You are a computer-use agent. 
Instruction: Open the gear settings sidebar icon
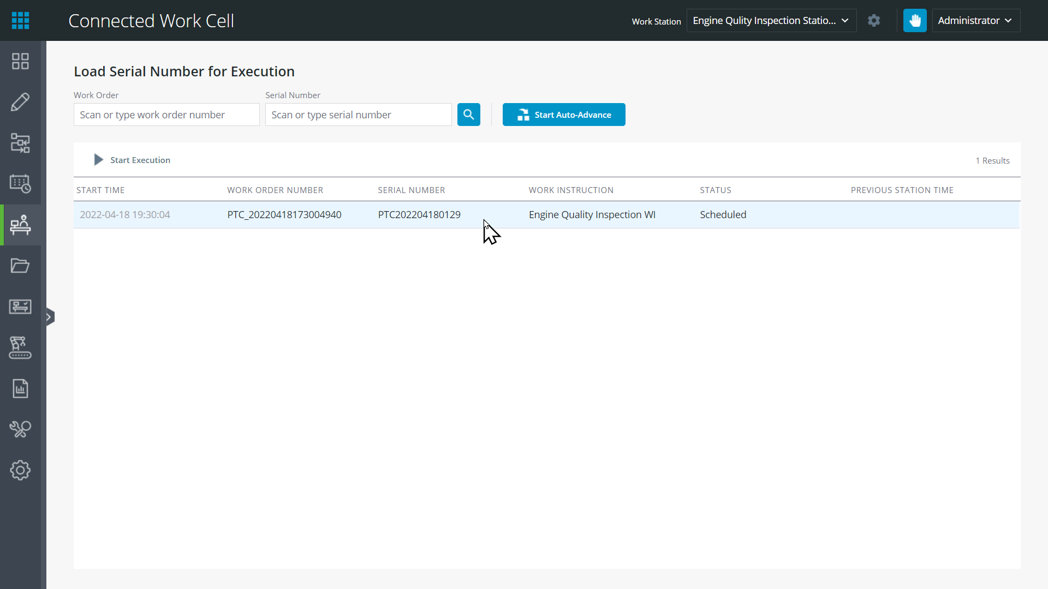click(20, 470)
